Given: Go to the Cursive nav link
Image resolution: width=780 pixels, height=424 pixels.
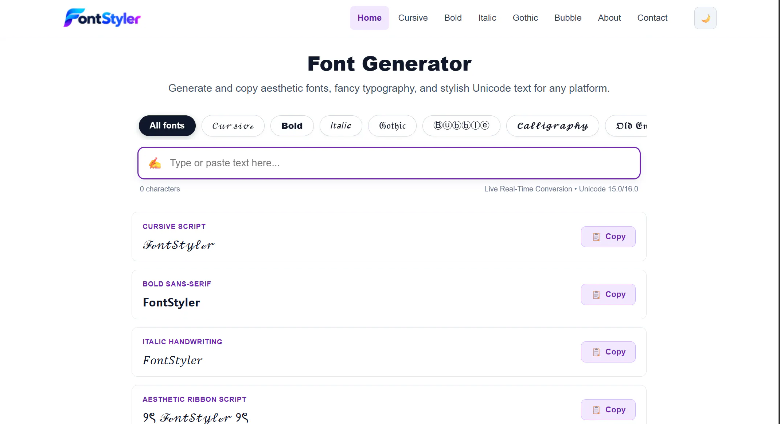Looking at the screenshot, I should click(413, 18).
